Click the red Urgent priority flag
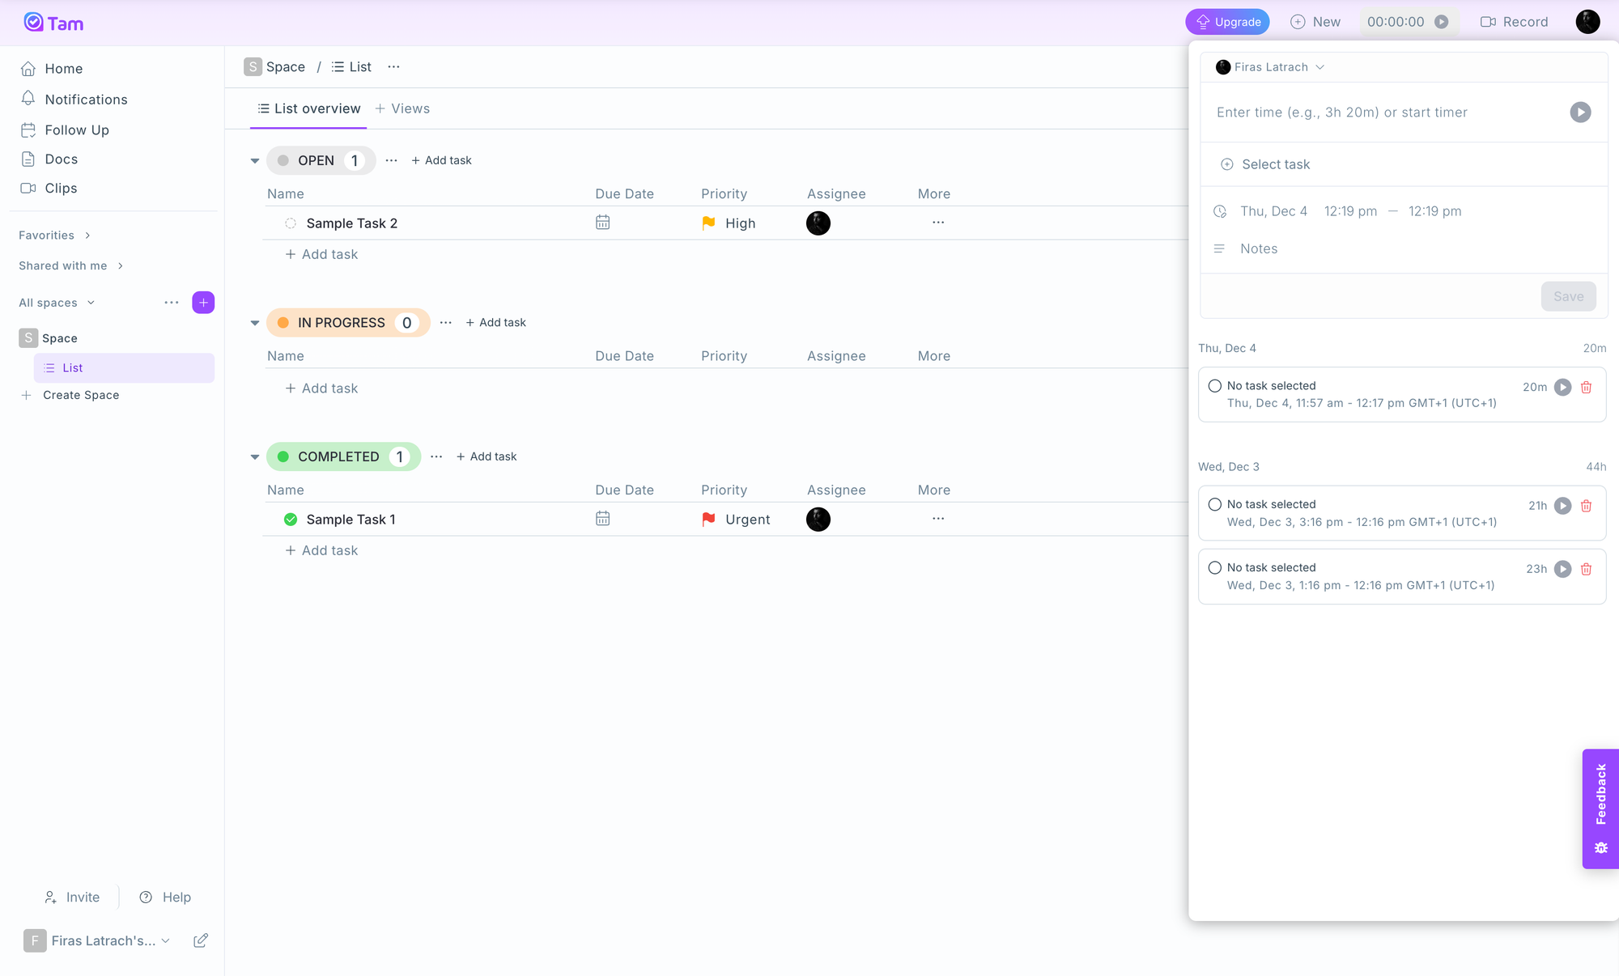 (708, 520)
